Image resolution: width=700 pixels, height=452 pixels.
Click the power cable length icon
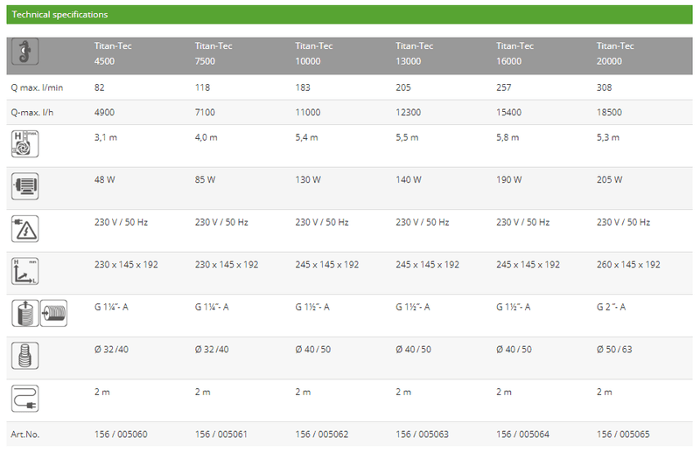pos(24,399)
